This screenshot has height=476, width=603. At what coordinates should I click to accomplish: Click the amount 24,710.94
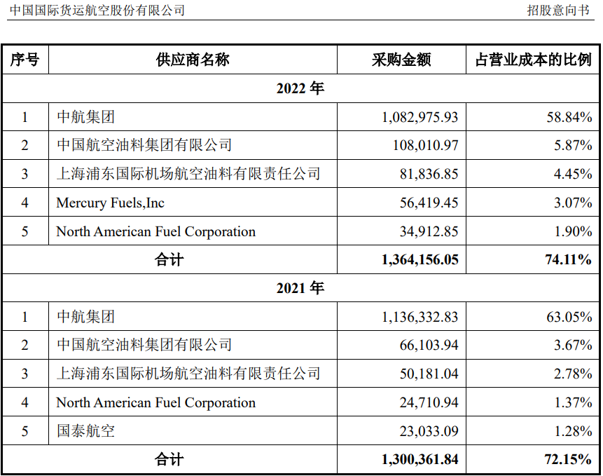(x=429, y=402)
